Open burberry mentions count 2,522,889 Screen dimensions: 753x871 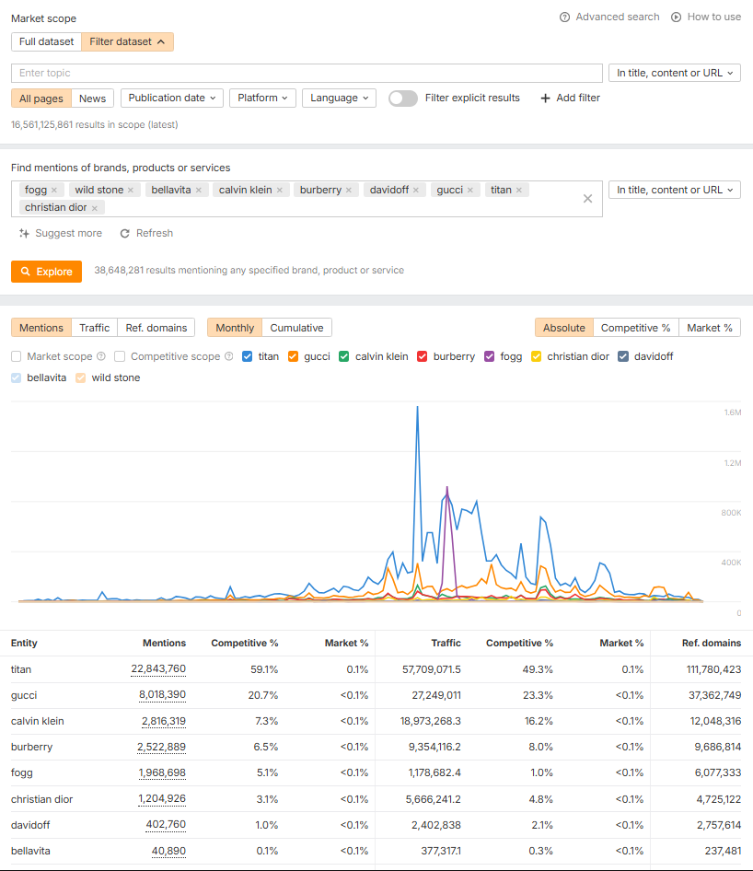click(162, 747)
